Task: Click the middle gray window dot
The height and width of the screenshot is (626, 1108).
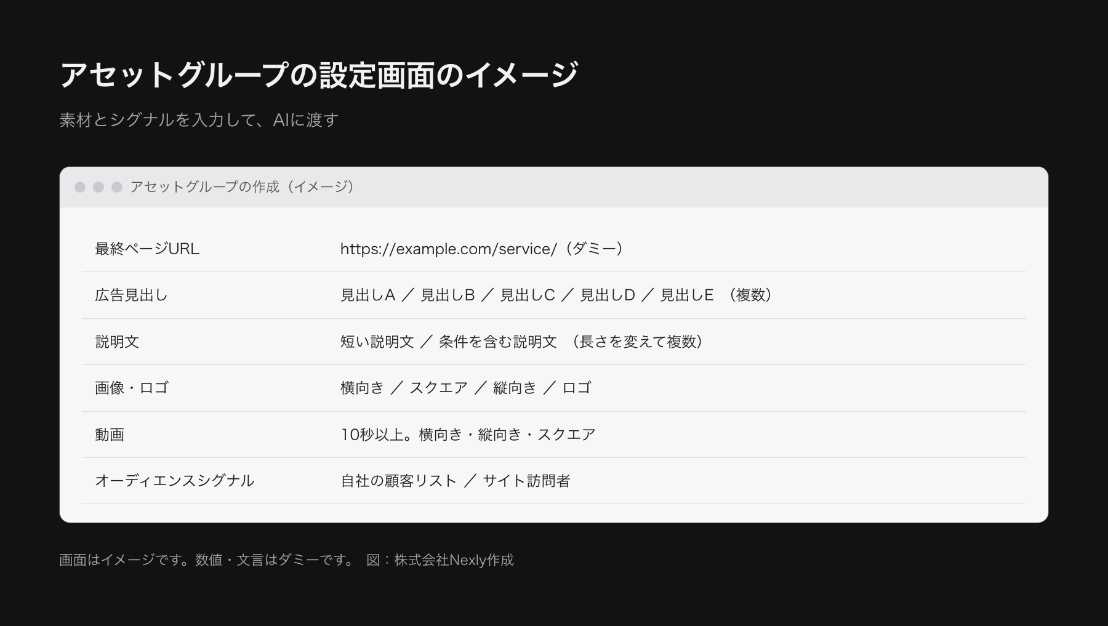Action: click(x=98, y=187)
